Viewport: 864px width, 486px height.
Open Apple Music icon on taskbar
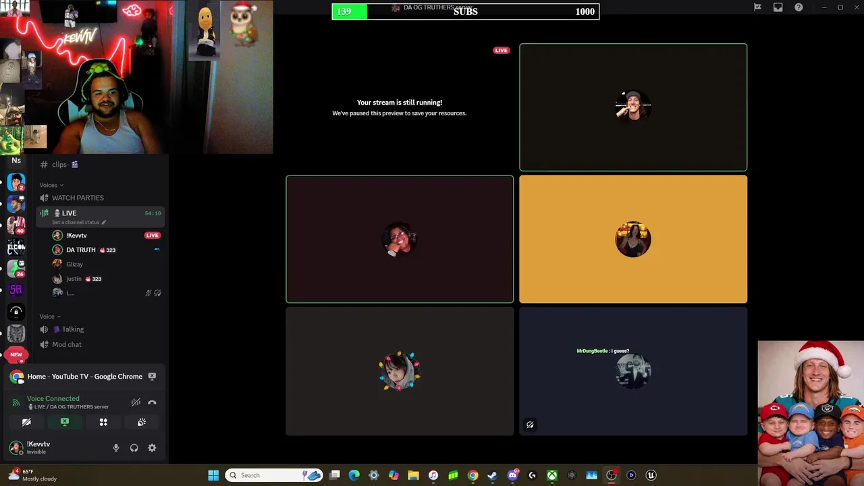pyautogui.click(x=433, y=475)
